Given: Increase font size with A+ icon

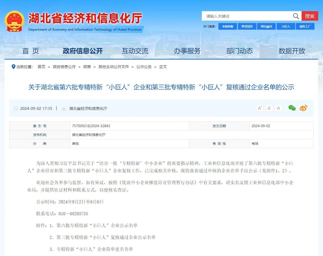Looking at the screenshot, I should [x=260, y=108].
